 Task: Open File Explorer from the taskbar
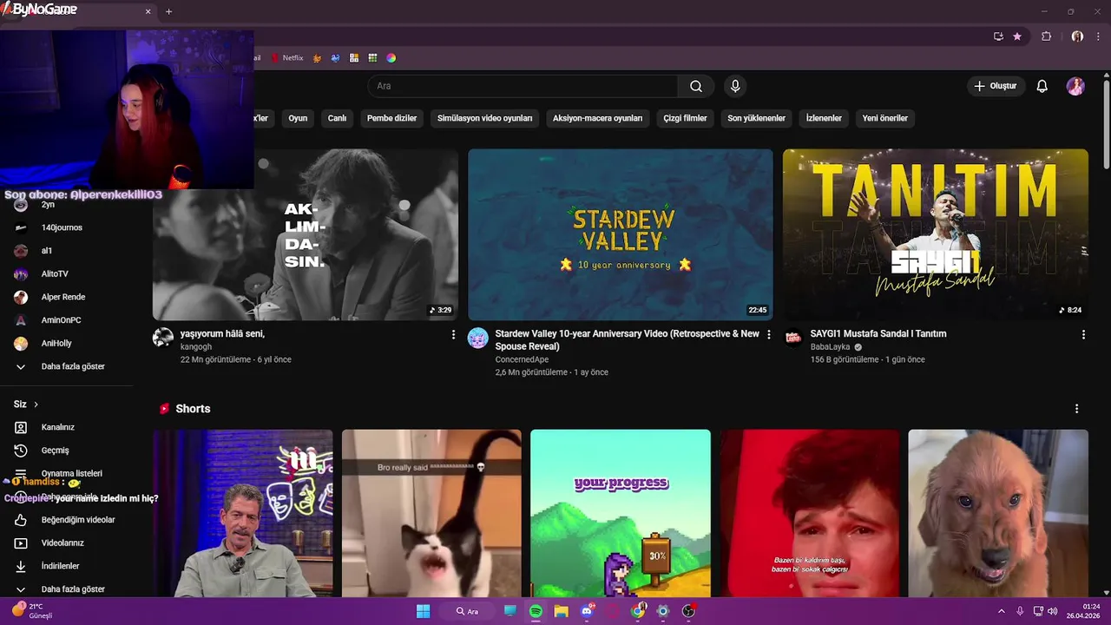point(562,611)
